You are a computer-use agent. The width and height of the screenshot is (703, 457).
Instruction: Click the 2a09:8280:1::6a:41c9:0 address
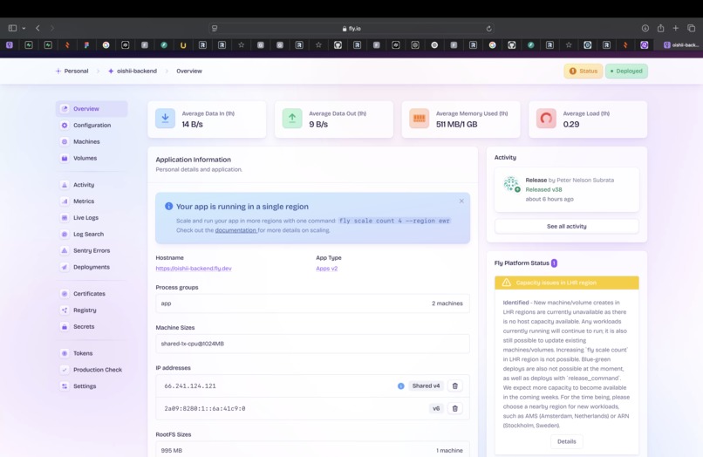204,408
